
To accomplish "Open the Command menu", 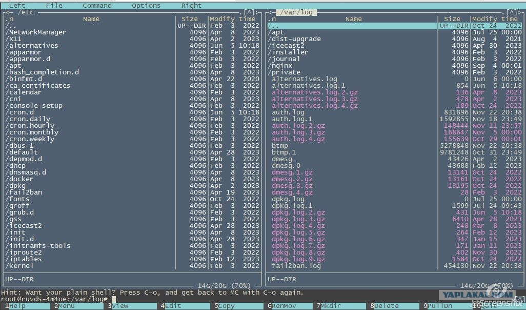I will (97, 5).
